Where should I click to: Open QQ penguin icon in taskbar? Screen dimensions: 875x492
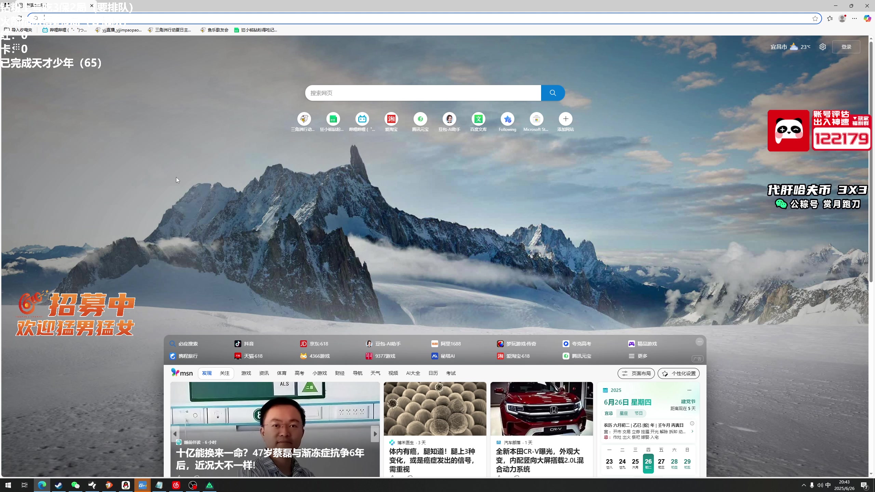coord(126,485)
